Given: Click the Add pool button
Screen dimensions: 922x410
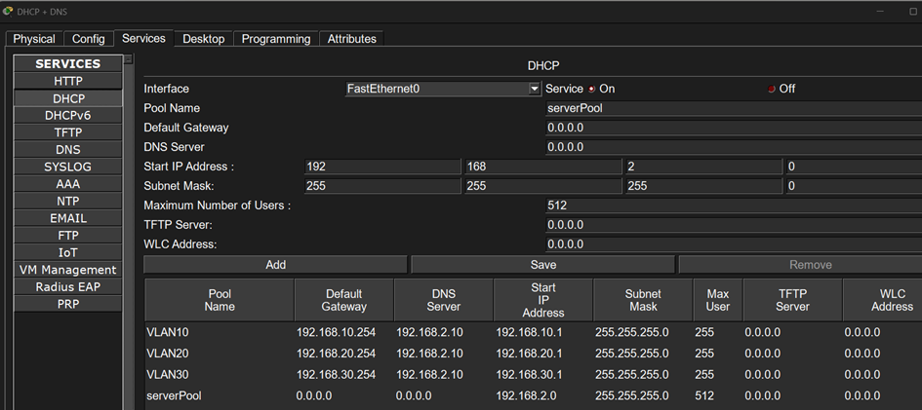Looking at the screenshot, I should point(275,265).
